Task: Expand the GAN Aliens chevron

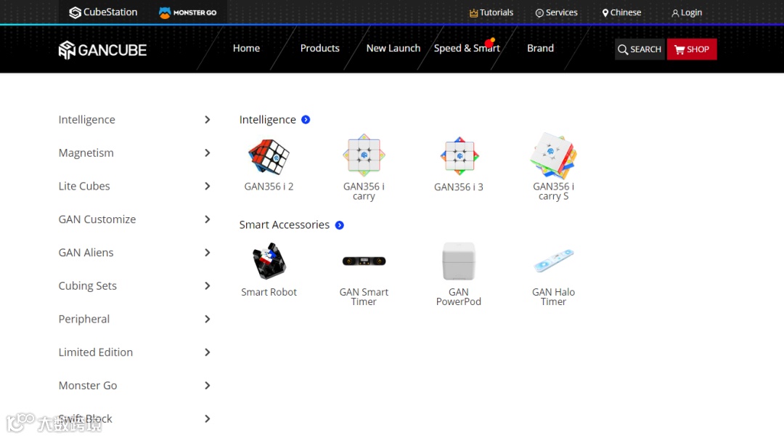Action: tap(208, 252)
